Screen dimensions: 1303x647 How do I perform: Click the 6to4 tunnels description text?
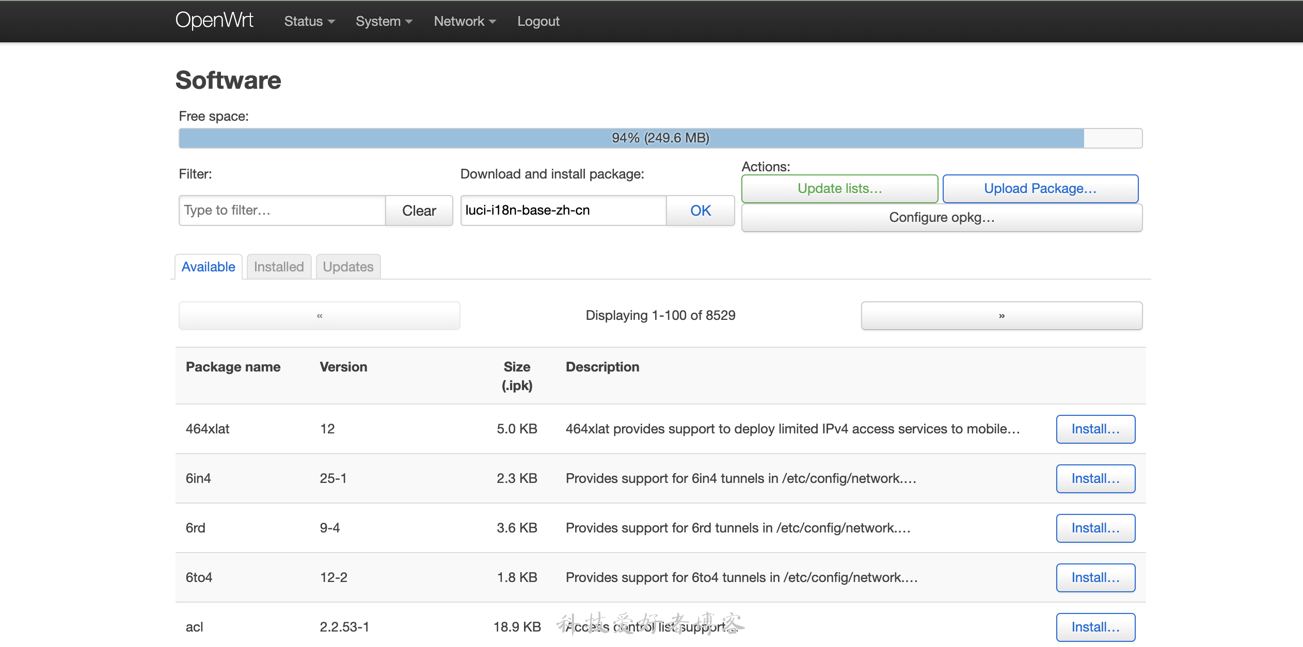[x=741, y=577]
